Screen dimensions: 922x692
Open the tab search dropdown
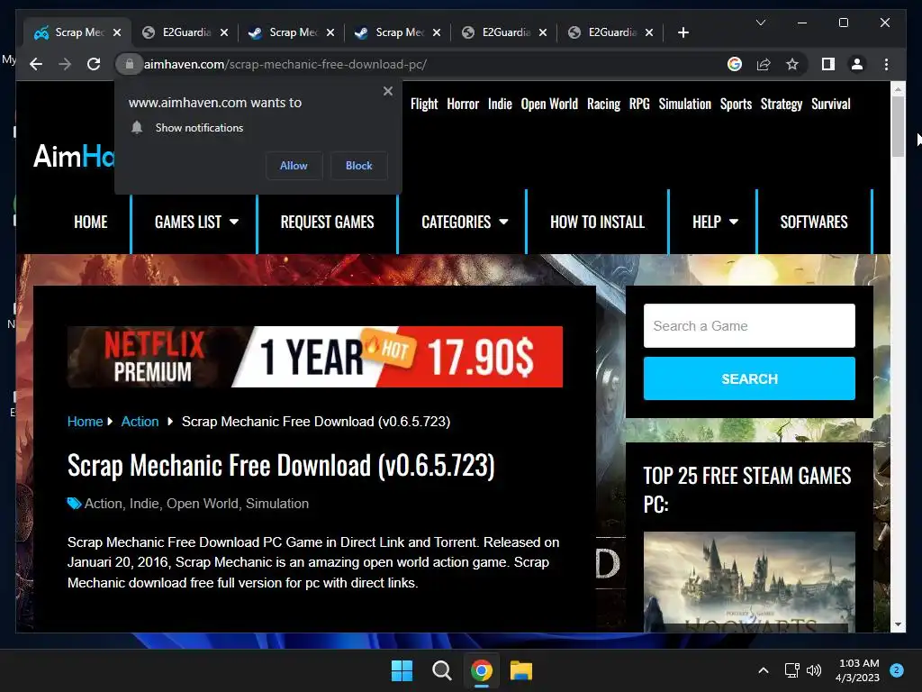click(x=760, y=23)
